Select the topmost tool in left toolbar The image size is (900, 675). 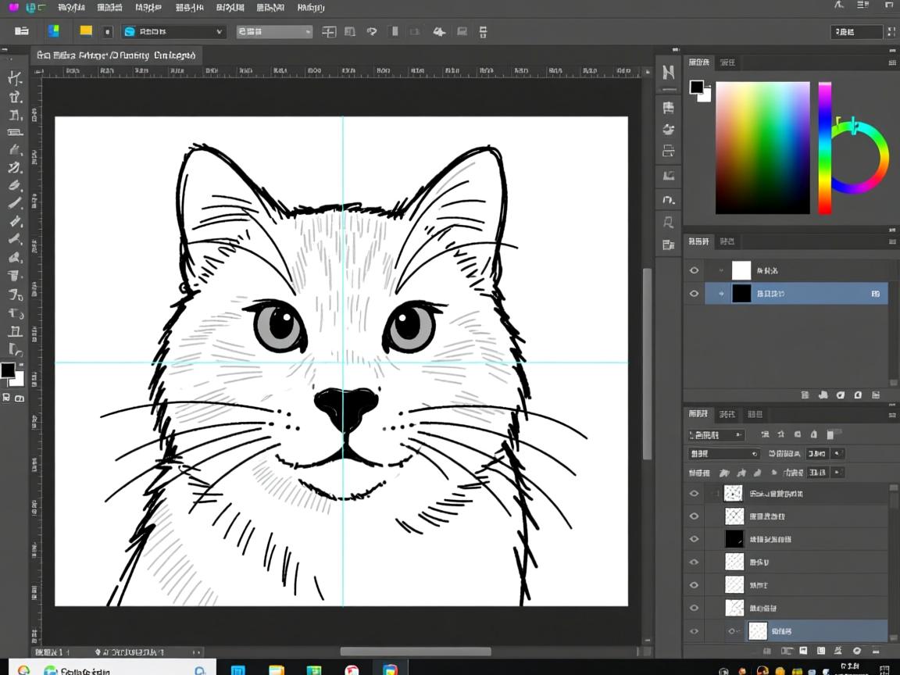(x=15, y=78)
